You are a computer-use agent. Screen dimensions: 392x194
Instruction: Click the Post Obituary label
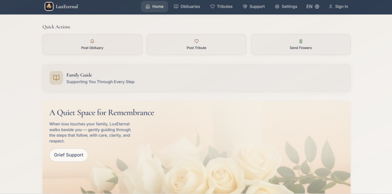tap(92, 48)
